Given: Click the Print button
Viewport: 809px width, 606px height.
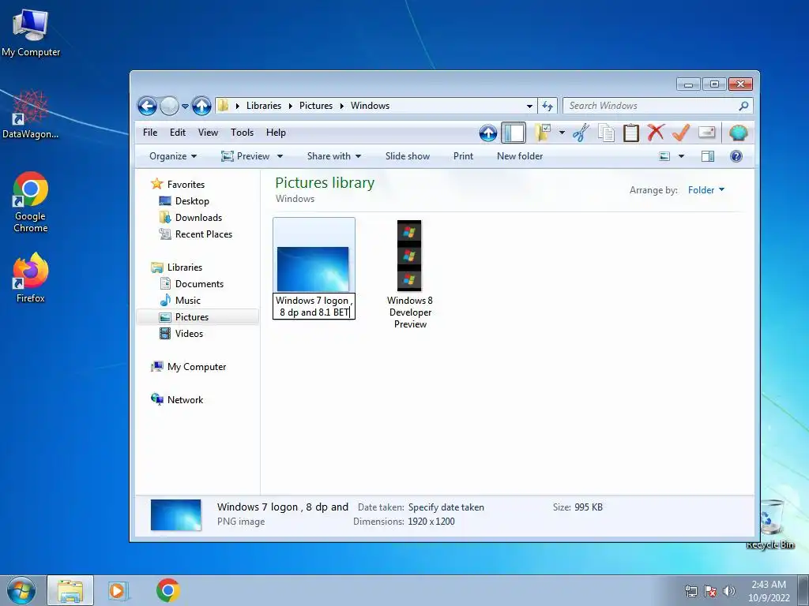Looking at the screenshot, I should [463, 156].
